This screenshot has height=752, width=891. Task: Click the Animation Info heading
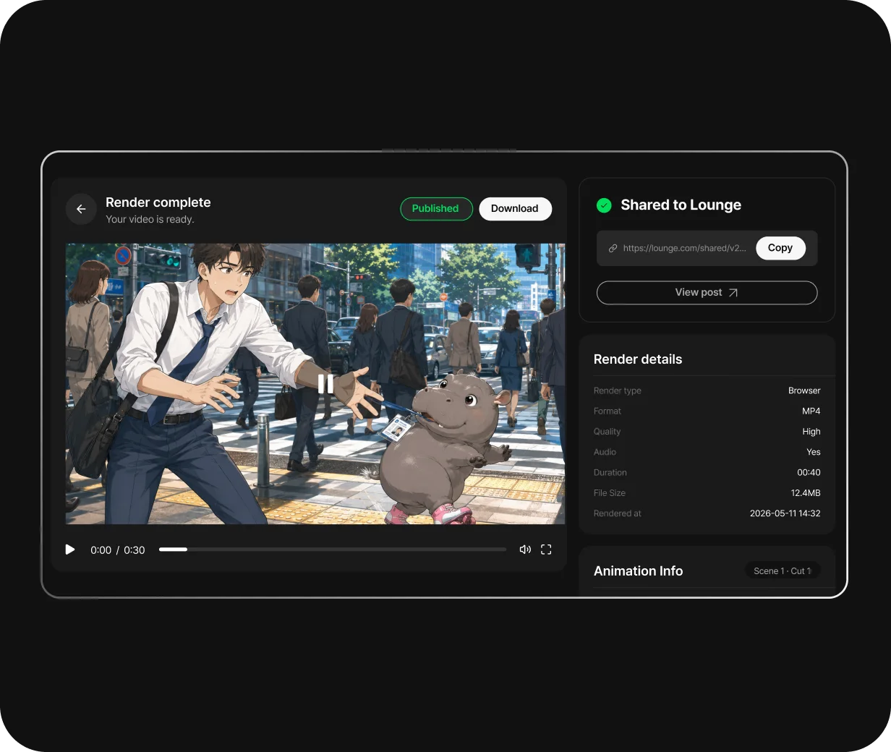(x=638, y=571)
